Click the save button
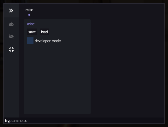Screen dimensions: 168x127 (x=32, y=32)
